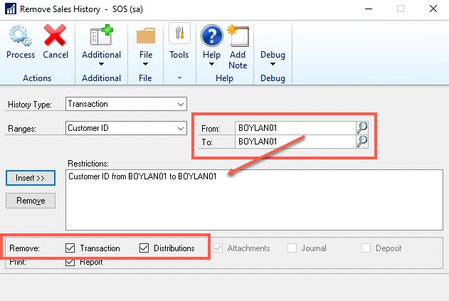Screen dimensions: 449x301
Task: Uncheck the Distributions checkbox
Action: [144, 248]
